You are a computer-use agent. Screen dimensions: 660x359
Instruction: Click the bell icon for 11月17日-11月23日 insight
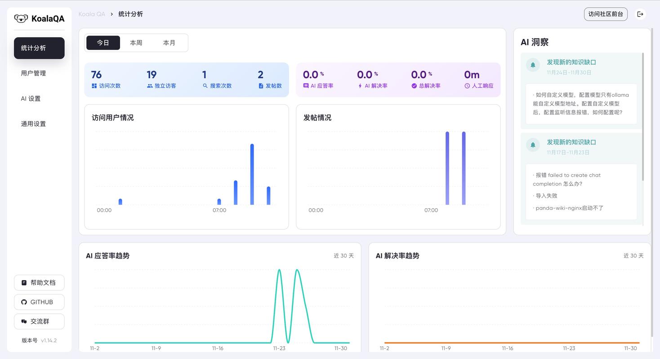pyautogui.click(x=533, y=145)
